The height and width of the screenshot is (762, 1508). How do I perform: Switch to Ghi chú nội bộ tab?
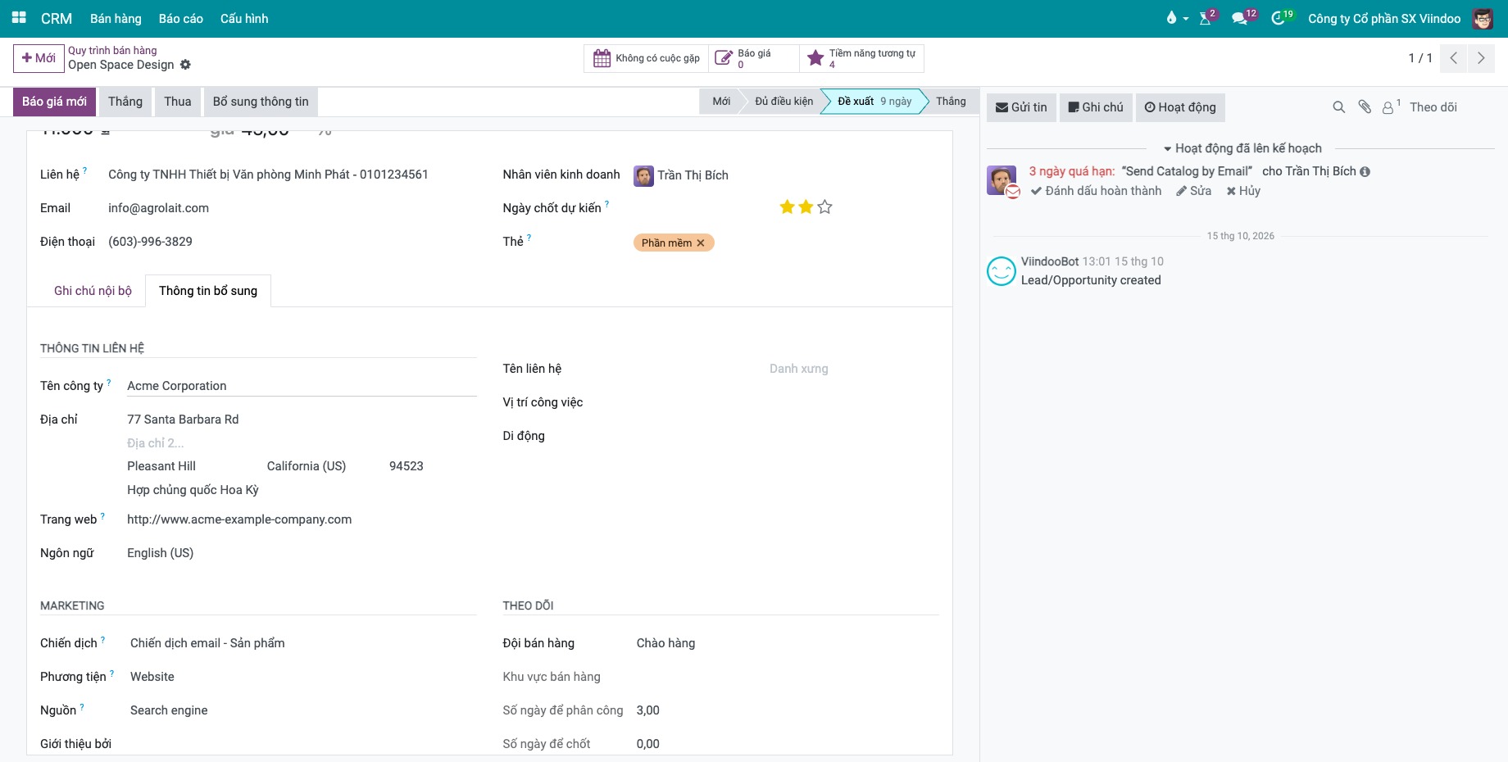[93, 291]
